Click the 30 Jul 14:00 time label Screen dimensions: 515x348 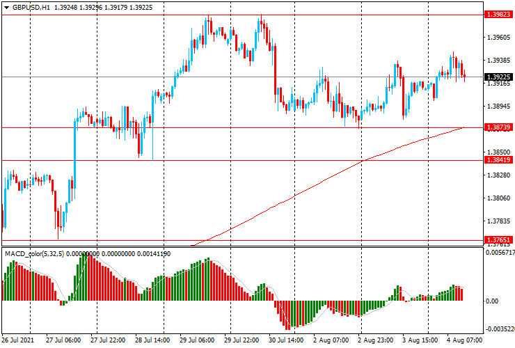tap(286, 340)
